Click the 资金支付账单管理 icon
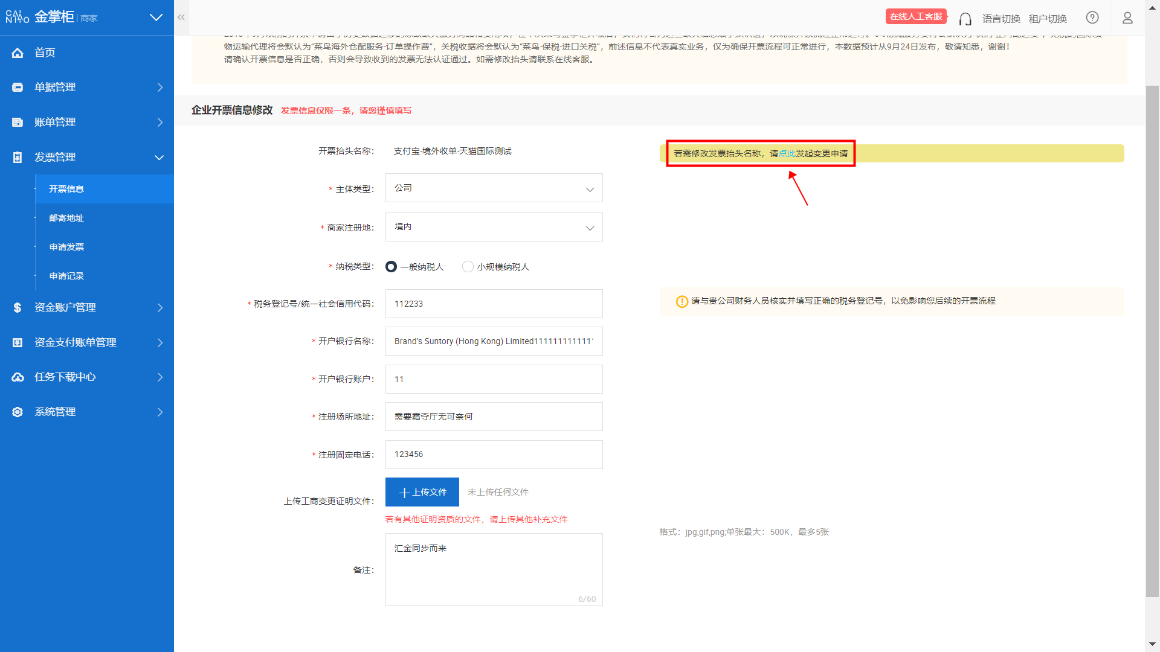Screen dimensions: 1160x652 (x=18, y=343)
